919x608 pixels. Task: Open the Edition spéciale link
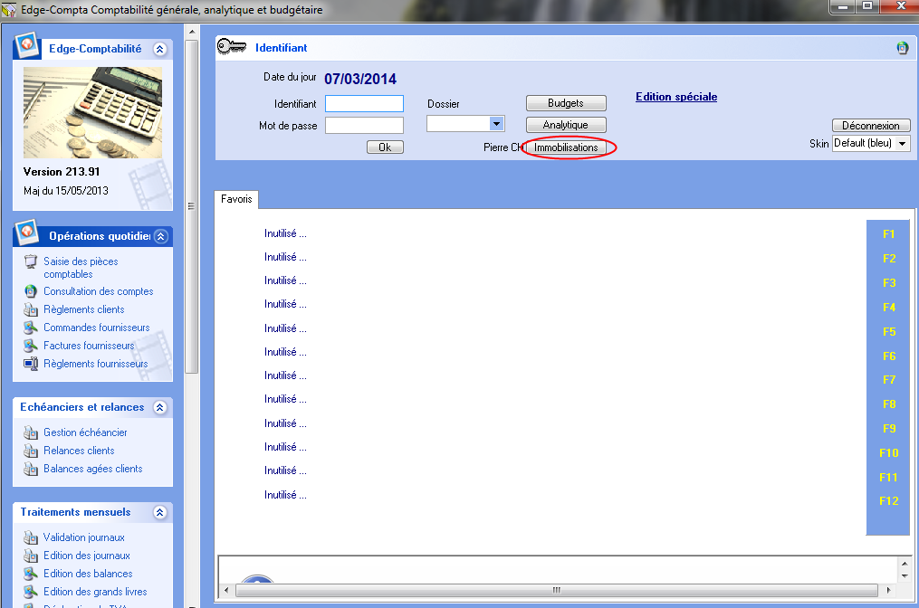pyautogui.click(x=675, y=97)
